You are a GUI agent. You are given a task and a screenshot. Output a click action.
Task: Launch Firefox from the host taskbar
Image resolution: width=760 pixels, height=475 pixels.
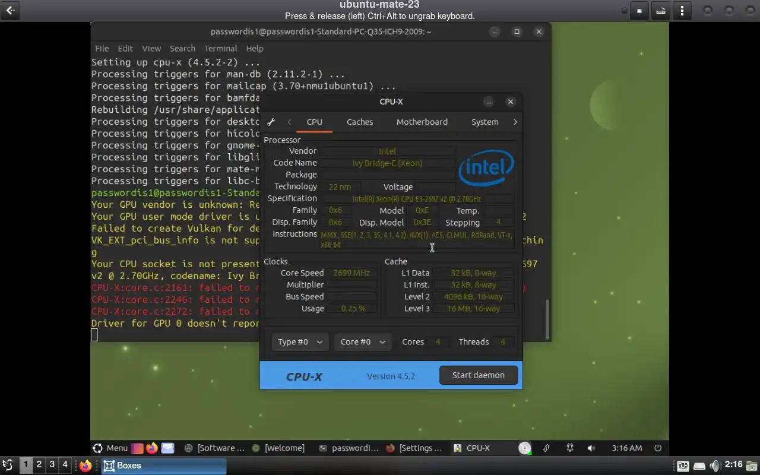point(85,465)
